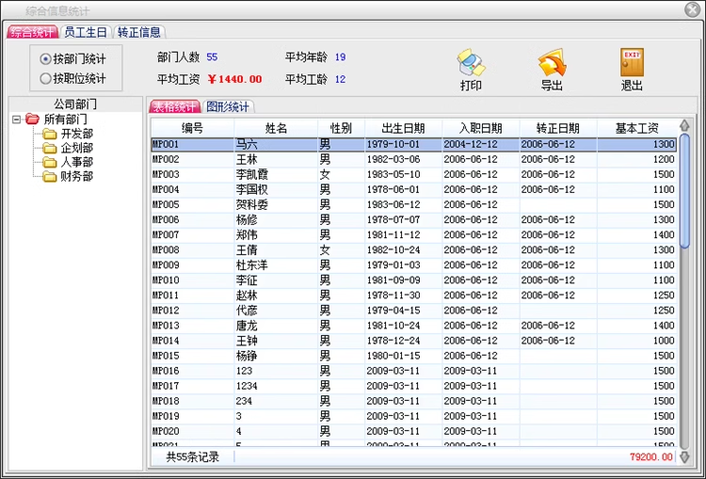Click the 基本工资 column header
Image resolution: width=706 pixels, height=479 pixels.
pos(637,129)
